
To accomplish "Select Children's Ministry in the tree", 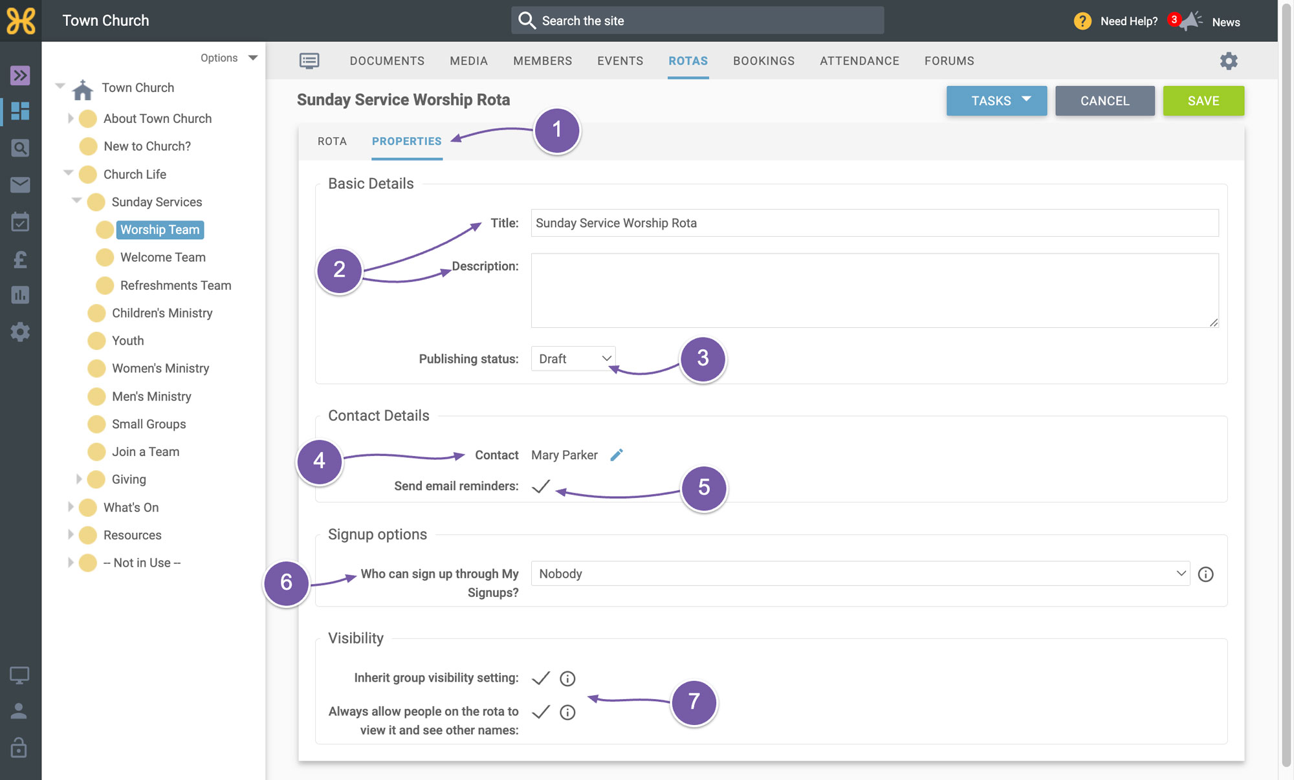I will pyautogui.click(x=162, y=313).
